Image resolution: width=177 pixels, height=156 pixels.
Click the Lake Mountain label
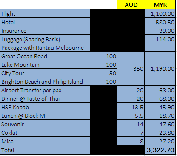click(x=45, y=65)
